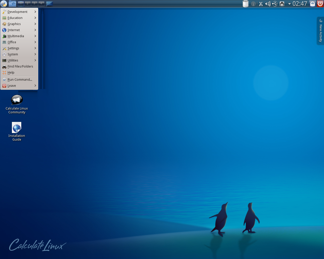
Task: Expand arrow next to Leave
Action: (x=35, y=86)
